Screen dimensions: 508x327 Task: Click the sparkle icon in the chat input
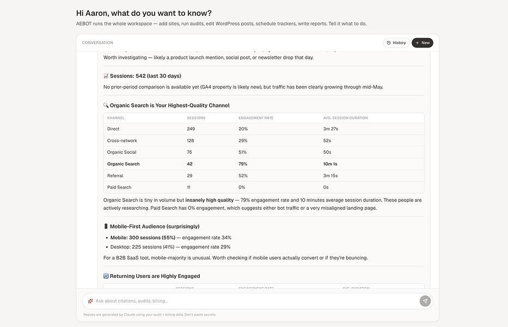point(90,301)
